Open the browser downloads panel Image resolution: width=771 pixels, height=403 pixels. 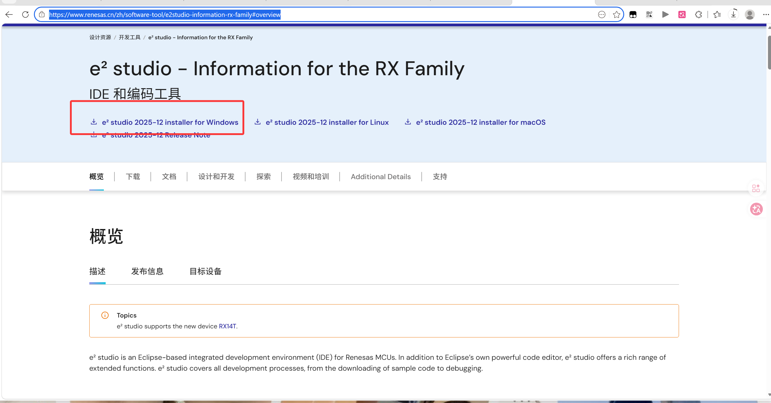tap(733, 15)
